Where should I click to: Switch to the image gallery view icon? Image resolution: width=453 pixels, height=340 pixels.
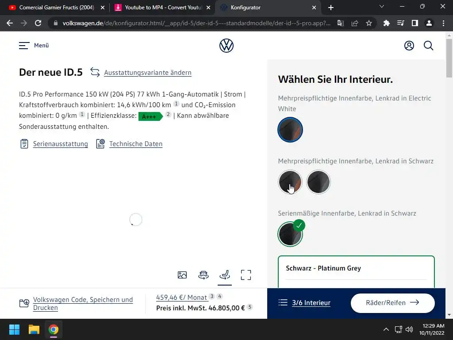(182, 275)
